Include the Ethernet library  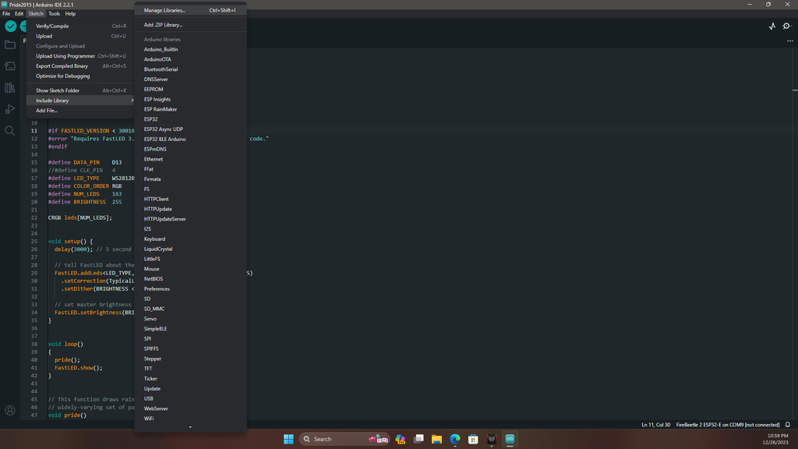pyautogui.click(x=190, y=159)
